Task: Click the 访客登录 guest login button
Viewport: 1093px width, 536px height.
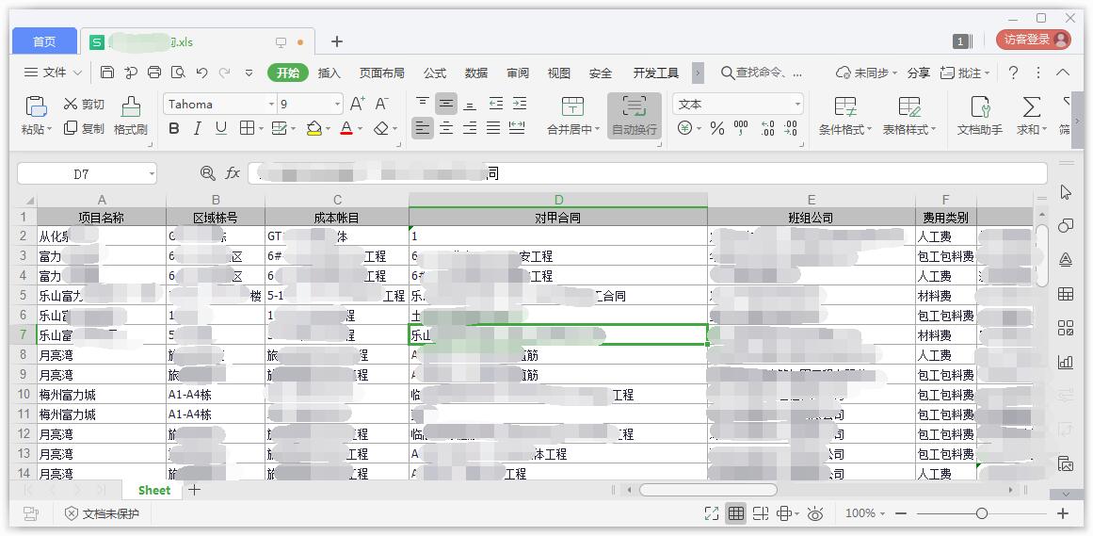Action: coord(1034,40)
